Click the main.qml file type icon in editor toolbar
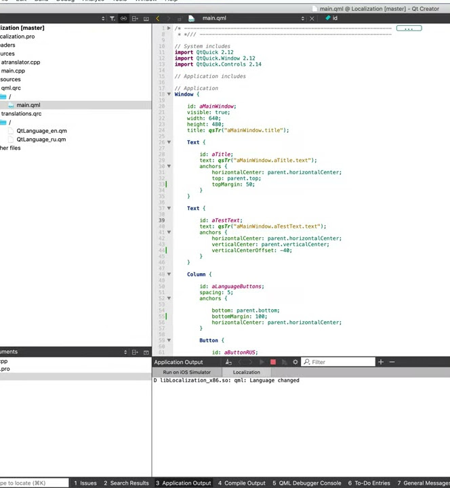 pyautogui.click(x=191, y=19)
